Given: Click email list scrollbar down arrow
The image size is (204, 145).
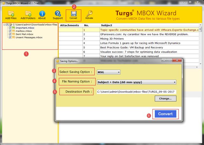Looking at the screenshot, I should click(201, 64).
